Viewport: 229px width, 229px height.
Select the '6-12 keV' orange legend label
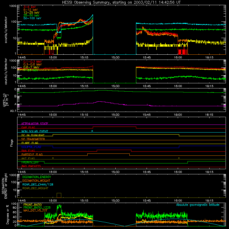click(30, 10)
